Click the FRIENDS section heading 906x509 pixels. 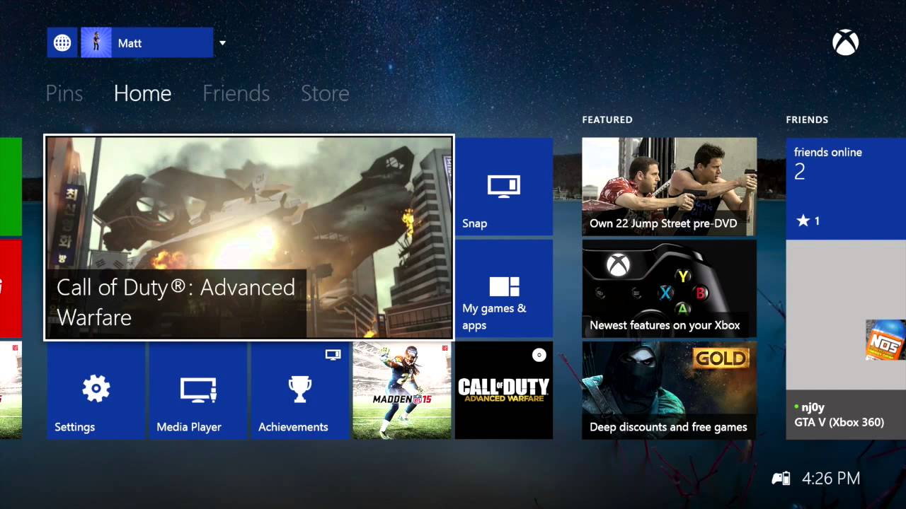tap(807, 119)
